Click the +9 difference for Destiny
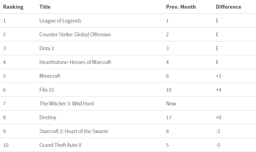 218,118
